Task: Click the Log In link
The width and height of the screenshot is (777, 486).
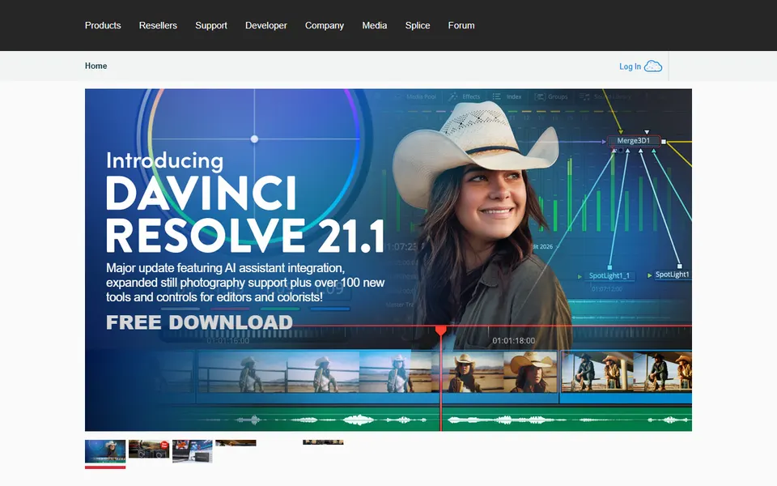Action: pos(630,66)
